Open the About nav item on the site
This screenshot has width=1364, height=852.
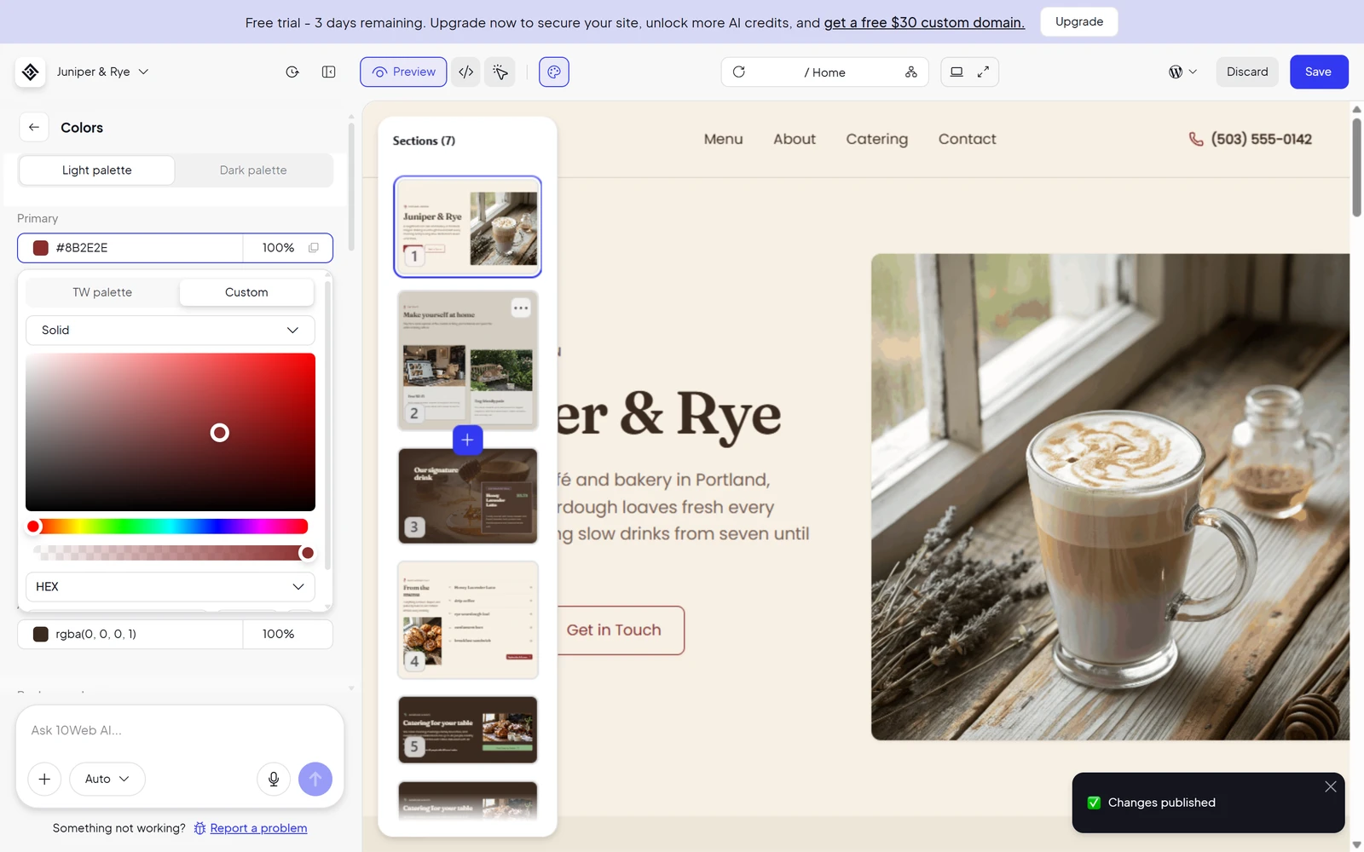click(x=795, y=139)
